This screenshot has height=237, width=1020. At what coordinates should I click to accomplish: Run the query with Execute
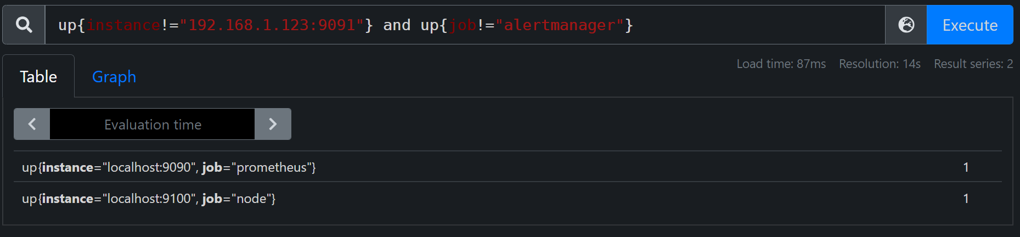tap(970, 25)
